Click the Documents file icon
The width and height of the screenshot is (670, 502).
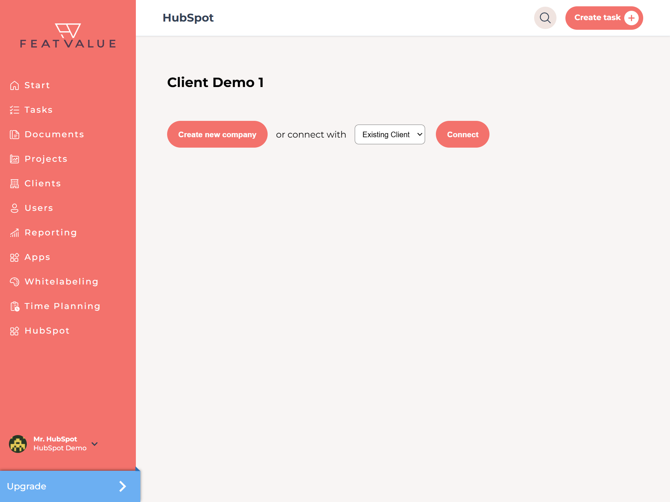point(15,135)
